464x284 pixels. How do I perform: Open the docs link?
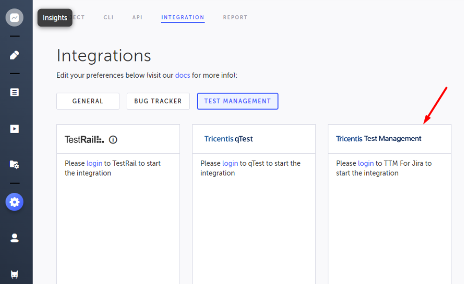point(183,75)
